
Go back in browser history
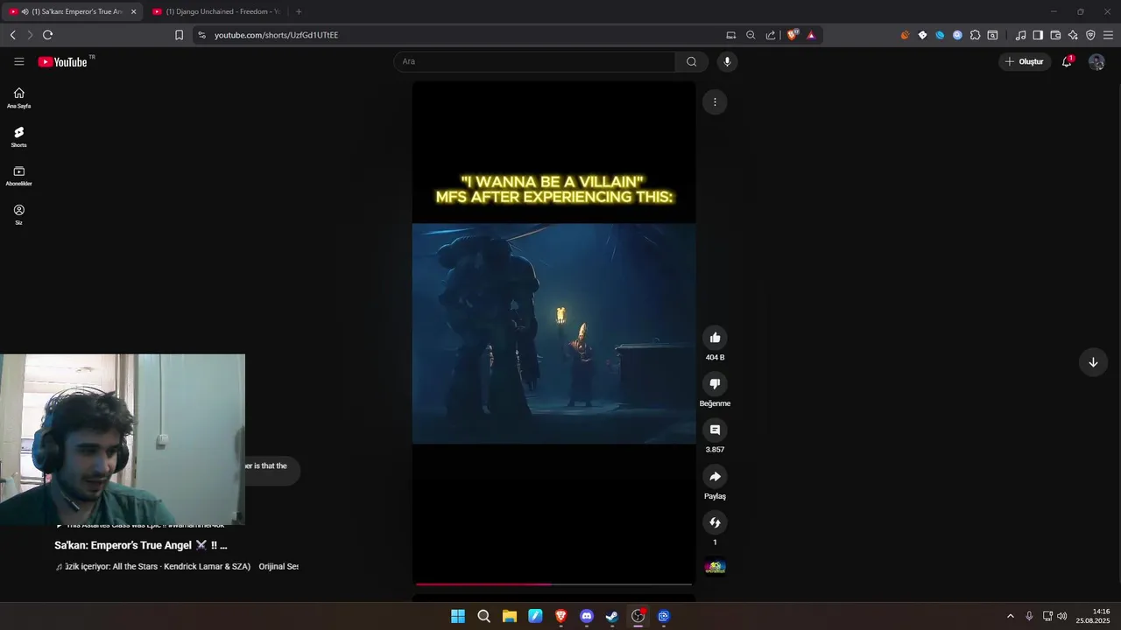[12, 35]
